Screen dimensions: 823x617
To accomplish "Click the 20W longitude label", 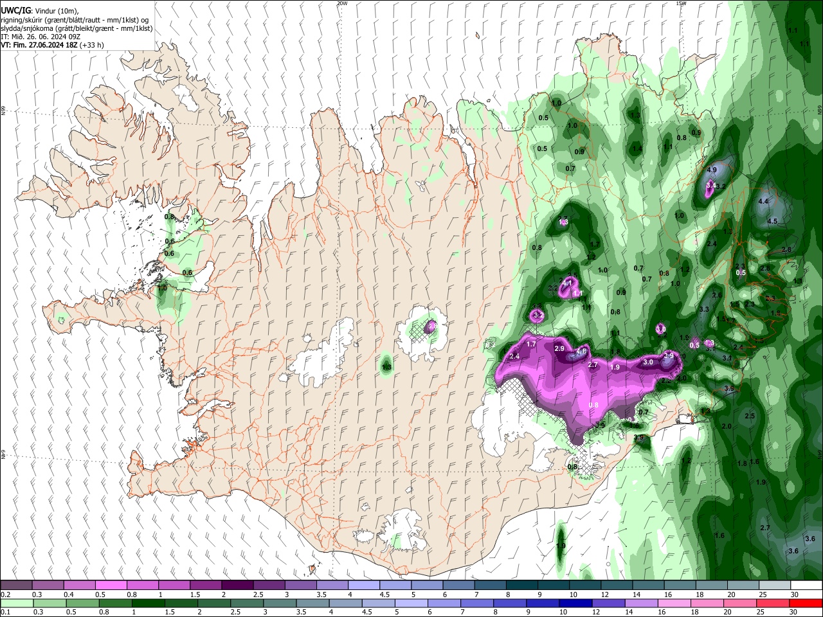I will [342, 3].
